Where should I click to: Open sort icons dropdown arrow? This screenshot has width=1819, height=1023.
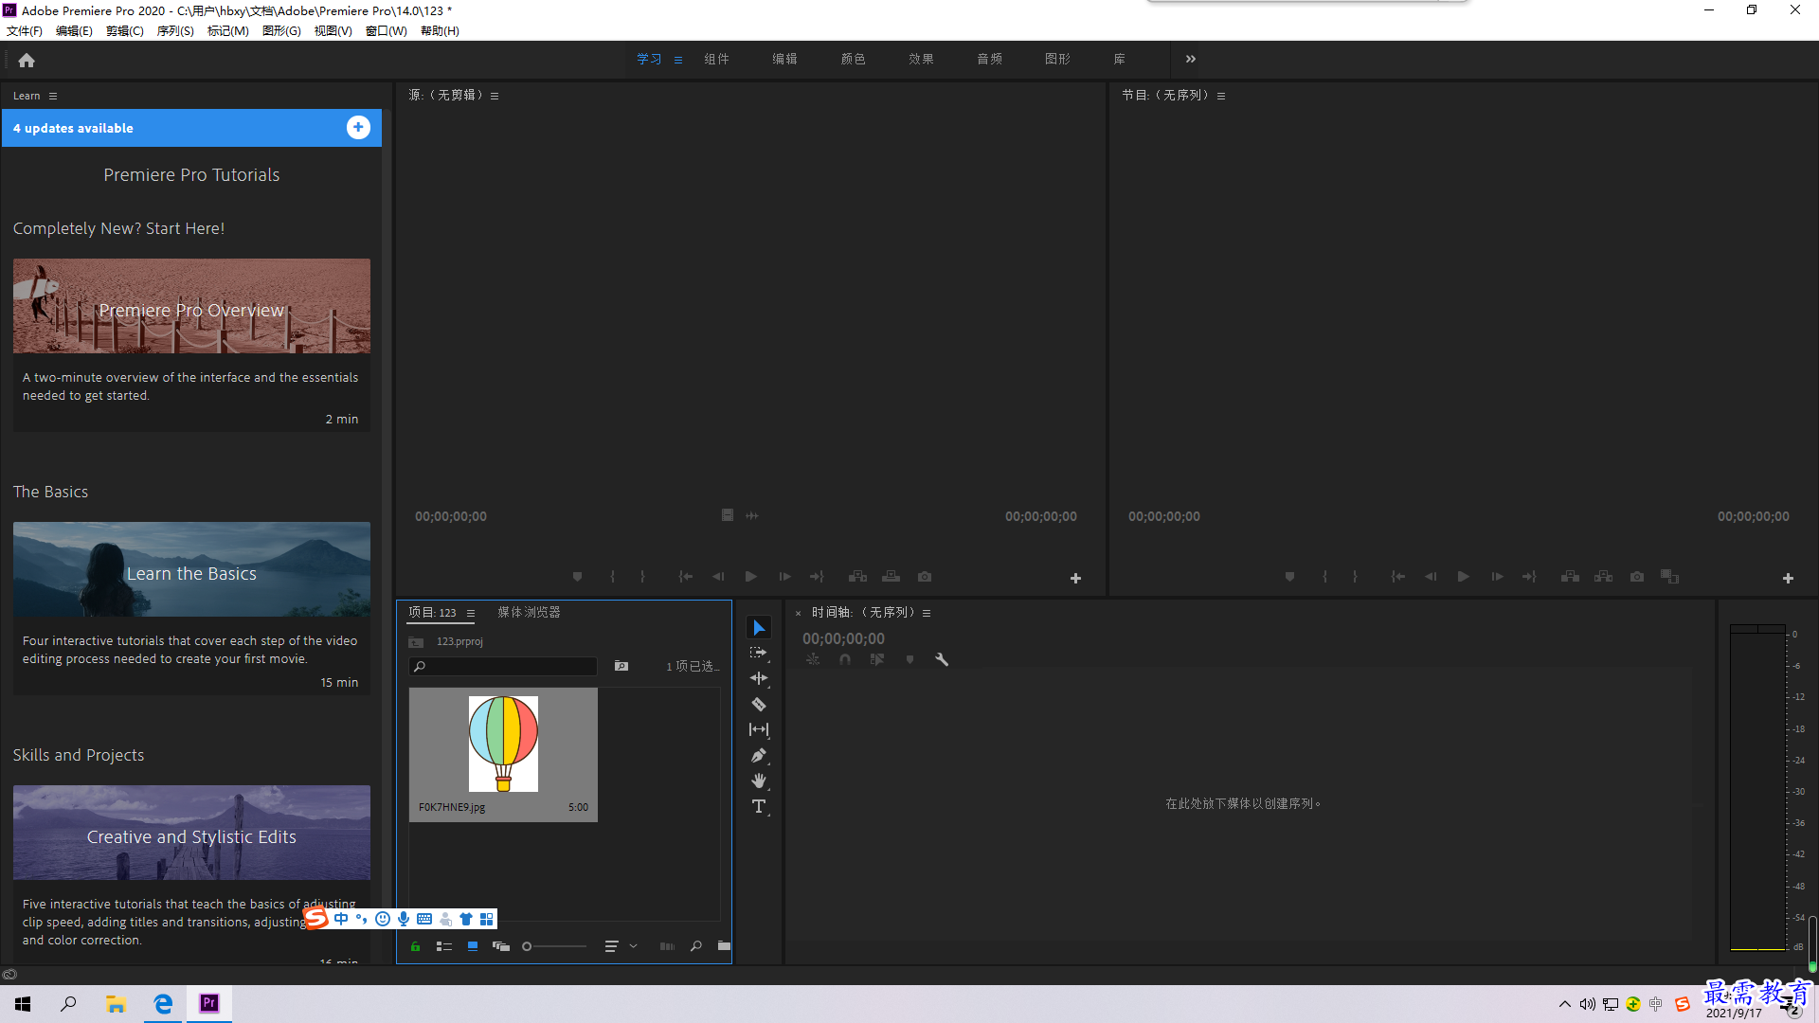[634, 946]
